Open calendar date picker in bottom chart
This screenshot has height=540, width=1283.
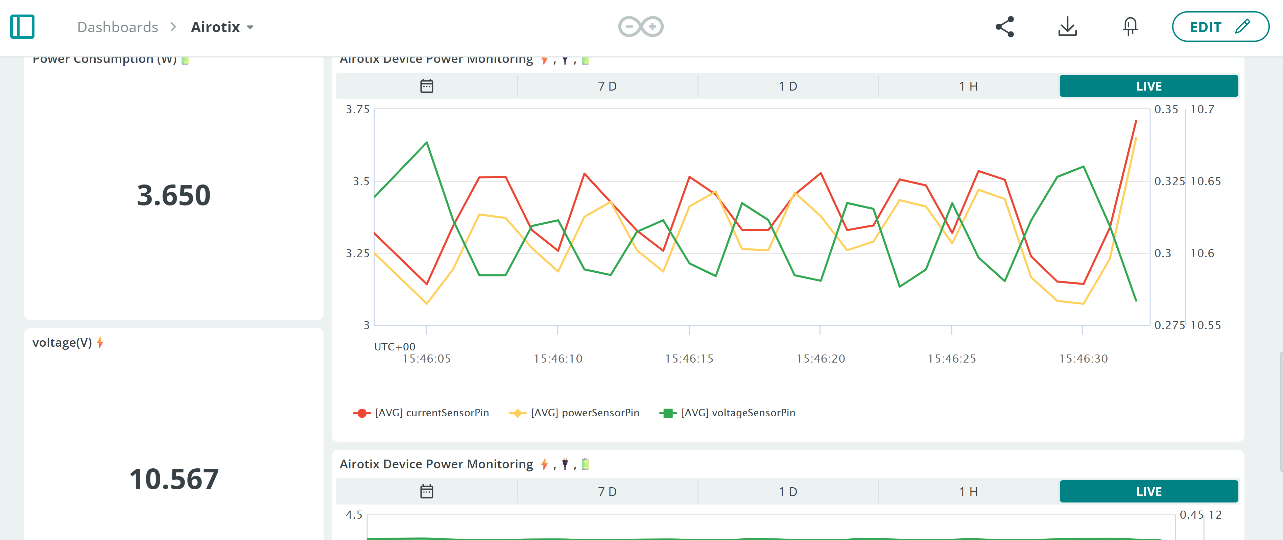[426, 492]
